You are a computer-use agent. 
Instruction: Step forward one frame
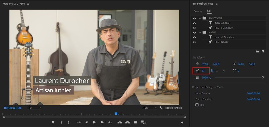tap(102, 122)
